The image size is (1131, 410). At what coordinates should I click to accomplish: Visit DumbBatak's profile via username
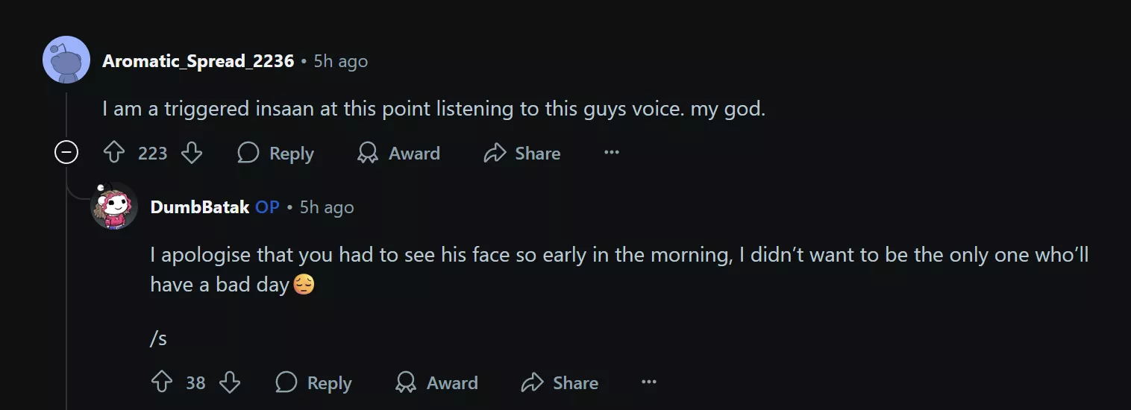pyautogui.click(x=199, y=207)
